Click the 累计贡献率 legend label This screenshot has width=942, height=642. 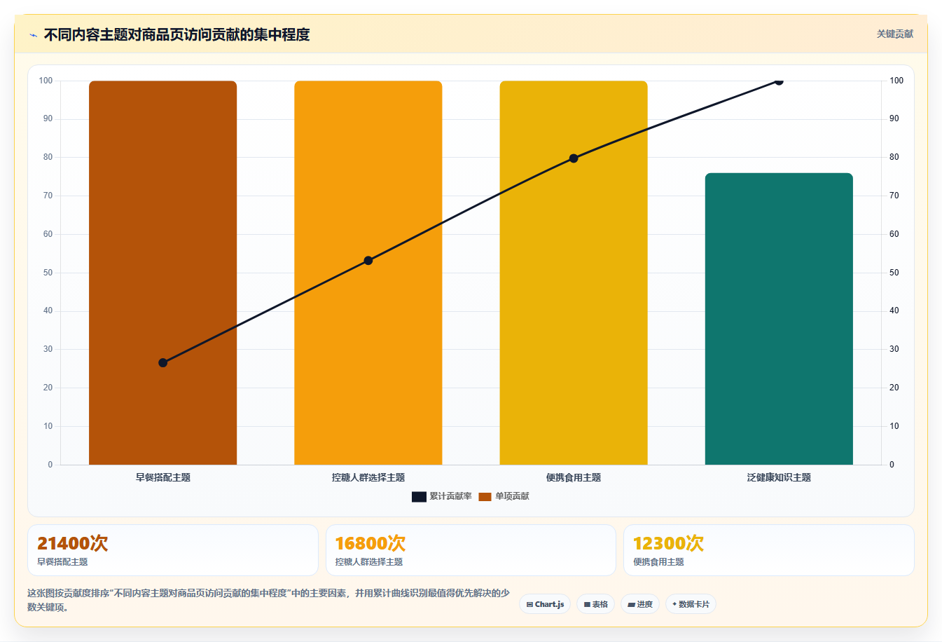point(450,496)
